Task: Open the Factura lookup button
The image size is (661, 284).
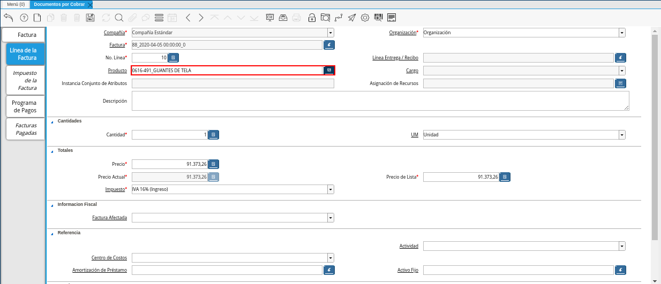Action: (329, 45)
